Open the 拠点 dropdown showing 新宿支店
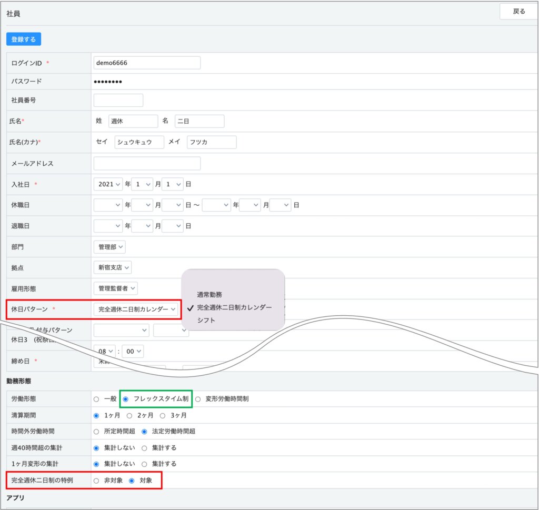The width and height of the screenshot is (539, 510). tap(112, 267)
